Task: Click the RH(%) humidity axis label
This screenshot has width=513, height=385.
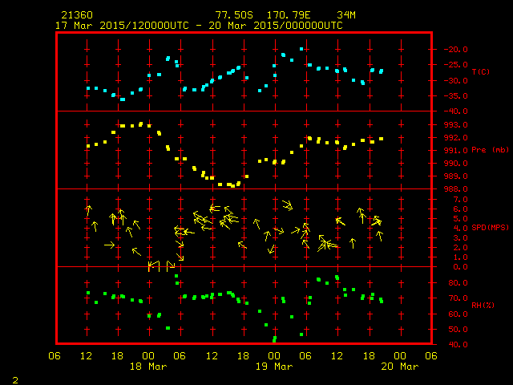Action: click(x=483, y=306)
